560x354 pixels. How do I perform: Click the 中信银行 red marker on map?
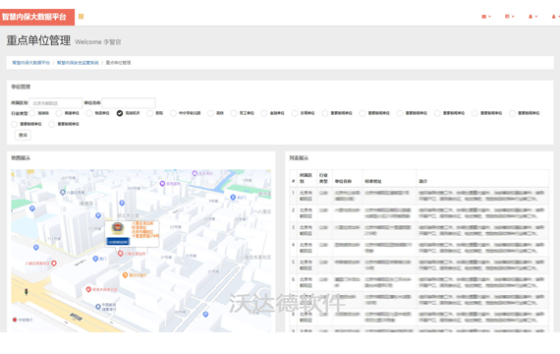click(15, 320)
